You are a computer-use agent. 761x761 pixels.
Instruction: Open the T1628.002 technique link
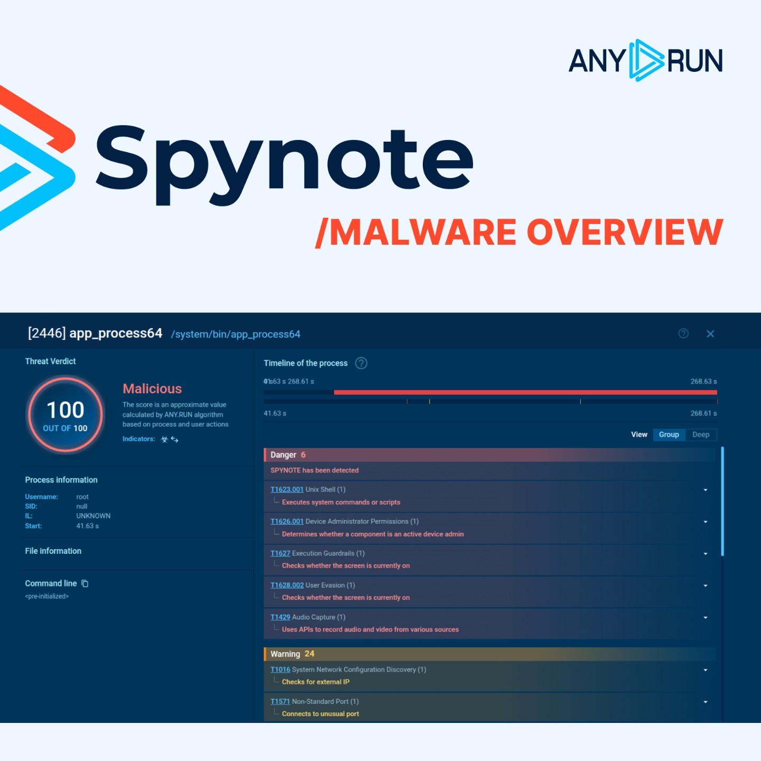click(287, 585)
